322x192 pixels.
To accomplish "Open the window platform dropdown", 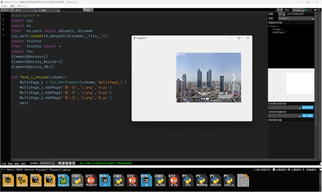I will coord(297,10).
